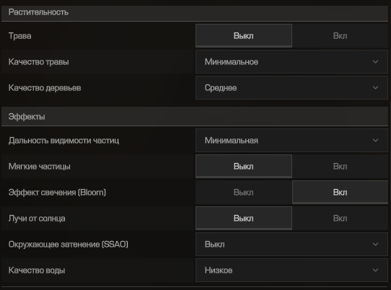Select Выкл for Лучи от солнца
This screenshot has width=391, height=290.
(x=244, y=218)
